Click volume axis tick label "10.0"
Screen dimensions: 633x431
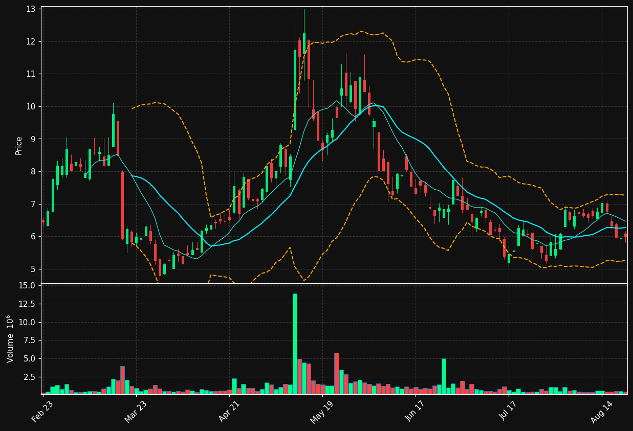tap(27, 322)
